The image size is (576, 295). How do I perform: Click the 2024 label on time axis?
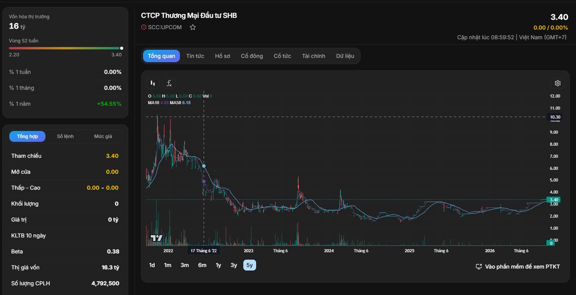[x=329, y=251]
